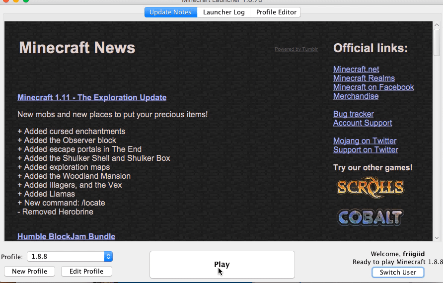Click the 'Official links:' heading
The width and height of the screenshot is (443, 283).
pyautogui.click(x=370, y=48)
